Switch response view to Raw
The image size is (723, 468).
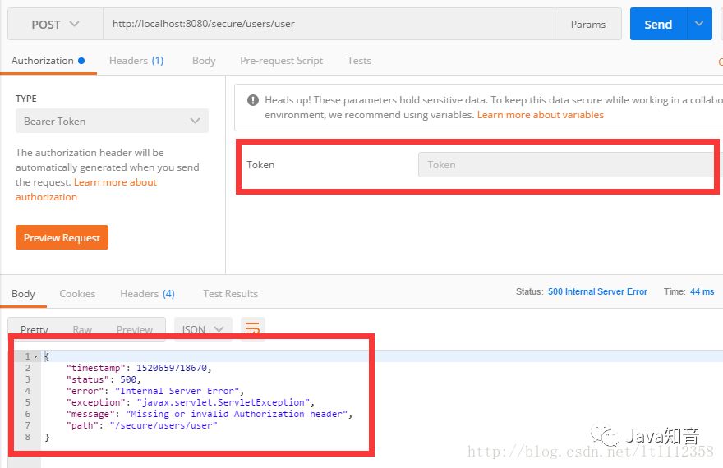pos(82,330)
